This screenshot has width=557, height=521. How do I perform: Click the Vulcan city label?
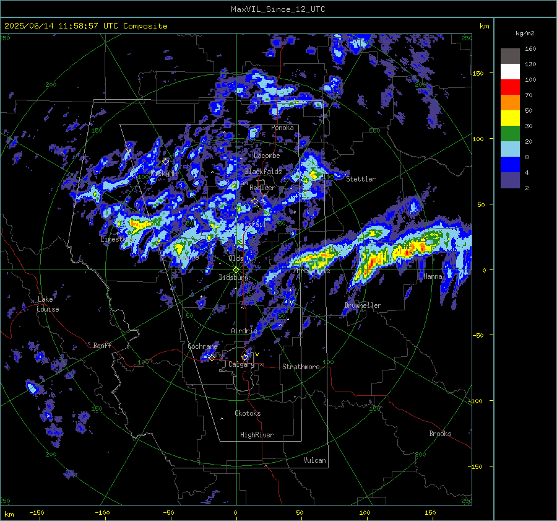click(314, 460)
